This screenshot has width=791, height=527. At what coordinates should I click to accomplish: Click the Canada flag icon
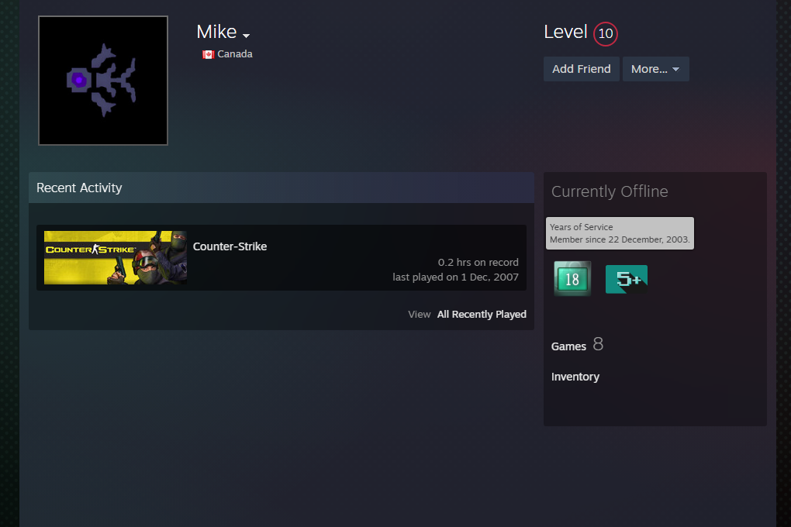tap(209, 54)
